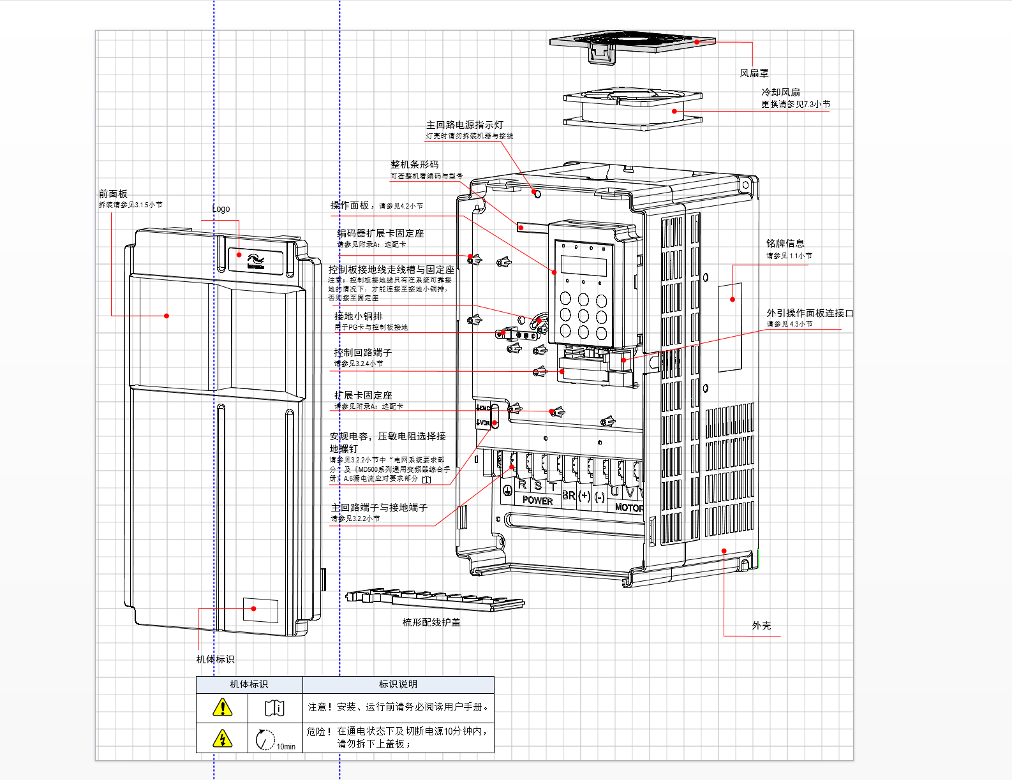Click the '风扇罩' label text
The height and width of the screenshot is (780, 1012).
click(754, 73)
